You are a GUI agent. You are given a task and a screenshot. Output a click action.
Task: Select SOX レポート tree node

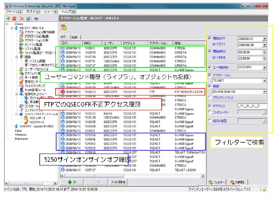38,118
